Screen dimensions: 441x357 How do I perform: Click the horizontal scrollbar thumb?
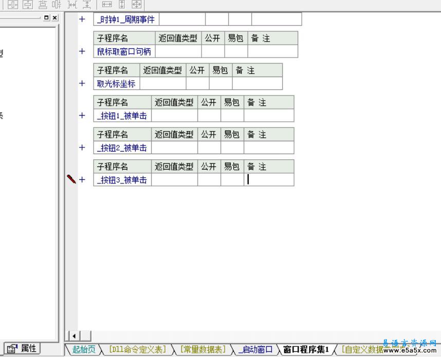[85, 336]
